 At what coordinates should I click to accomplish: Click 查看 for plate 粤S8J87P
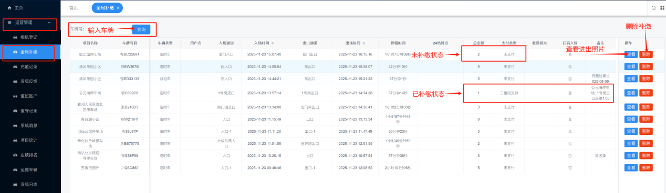pyautogui.click(x=630, y=131)
